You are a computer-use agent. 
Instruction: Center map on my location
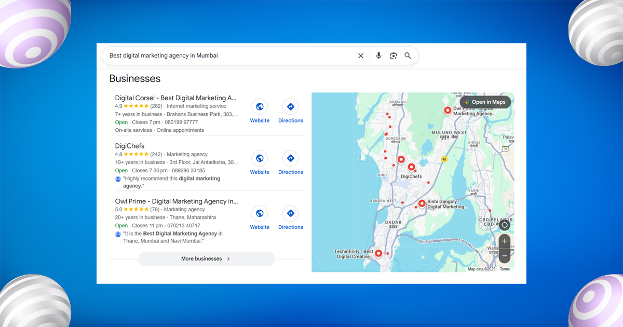tap(504, 225)
